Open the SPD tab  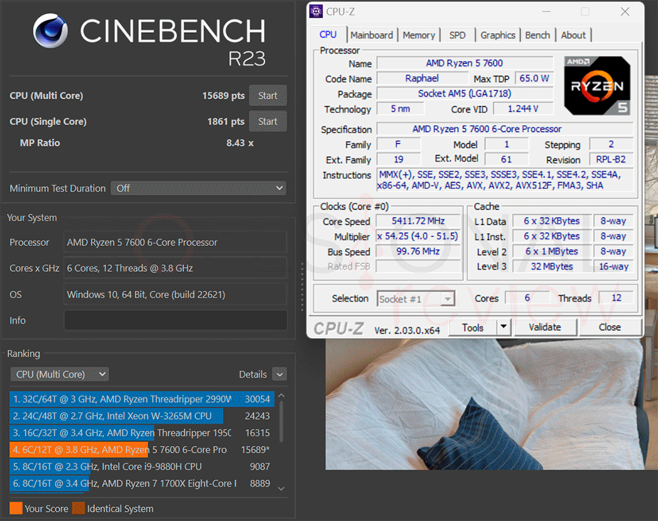(x=457, y=36)
